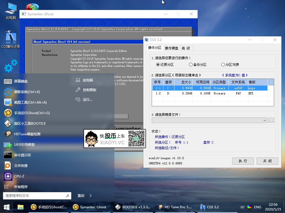Select the 还原分区 restore partition radio button
285x213 pixels.
click(158, 65)
